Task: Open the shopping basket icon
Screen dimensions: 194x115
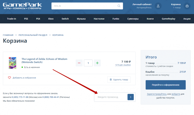Action: [187, 6]
